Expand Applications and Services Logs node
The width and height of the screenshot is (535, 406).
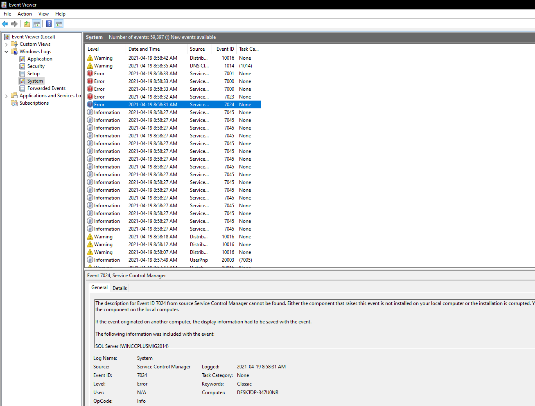coord(6,96)
